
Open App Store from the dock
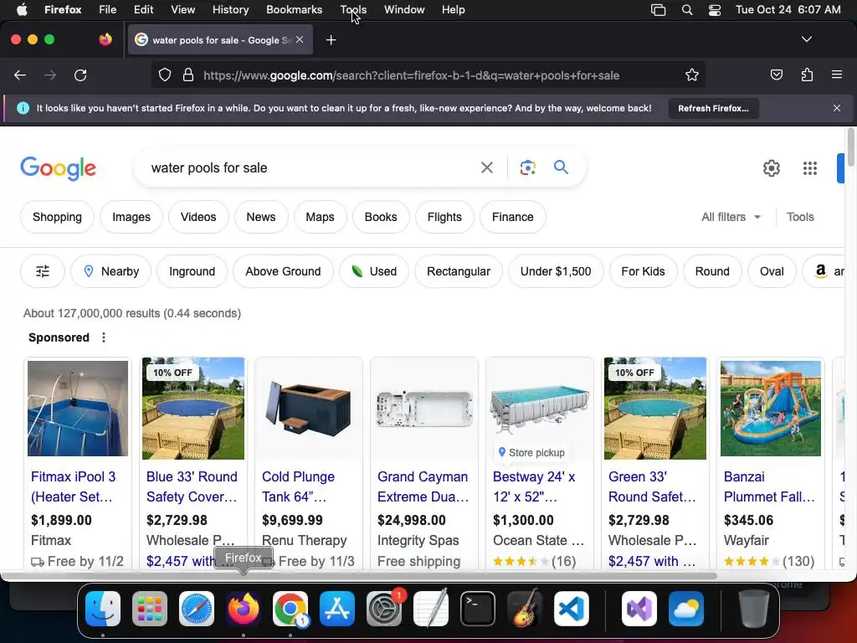(337, 609)
